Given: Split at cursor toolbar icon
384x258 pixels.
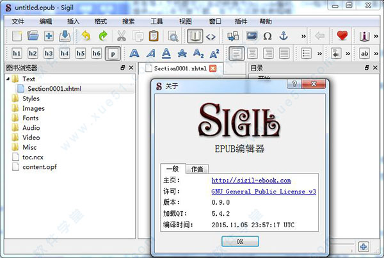Looking at the screenshot, I should click(233, 36).
